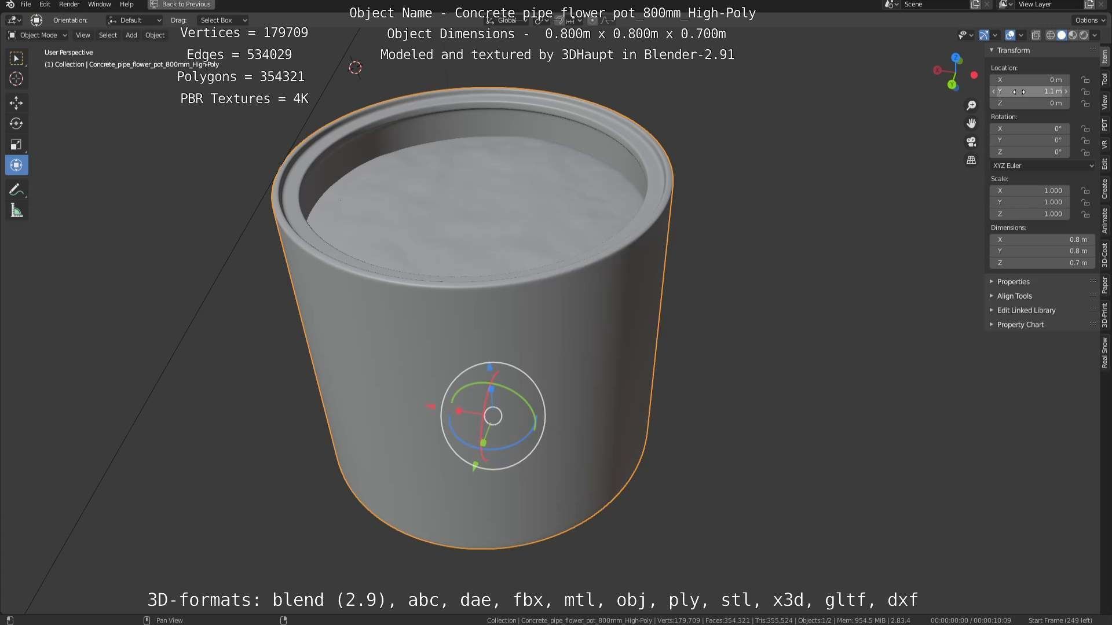Click the zoom magnifier viewport icon
The height and width of the screenshot is (625, 1112).
971,105
